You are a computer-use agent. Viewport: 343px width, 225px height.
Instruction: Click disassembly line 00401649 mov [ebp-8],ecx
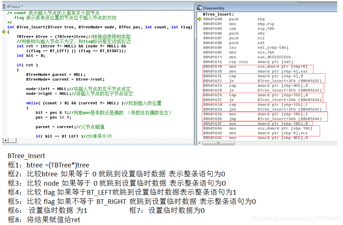coord(255,133)
